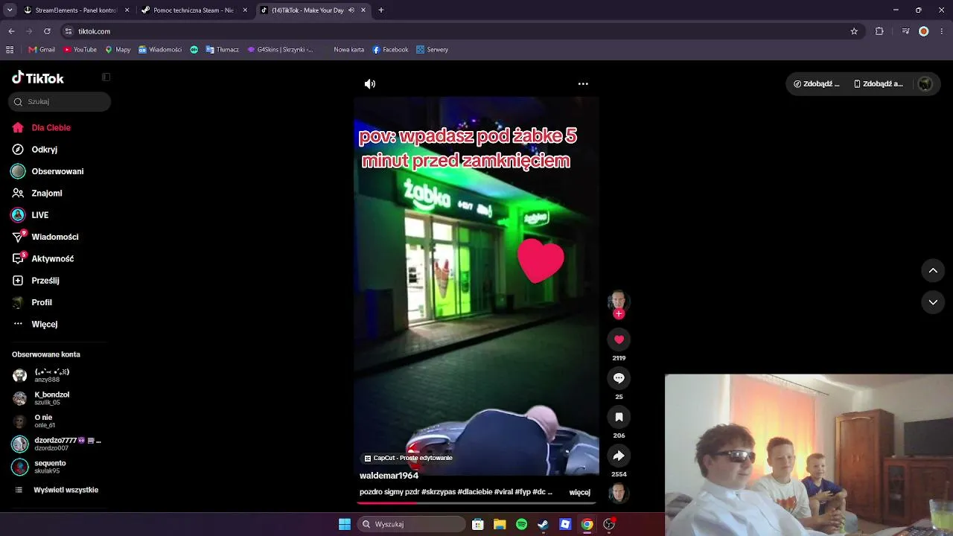The height and width of the screenshot is (536, 953).
Task: Open the TikTok profile avatar menu
Action: point(925,84)
